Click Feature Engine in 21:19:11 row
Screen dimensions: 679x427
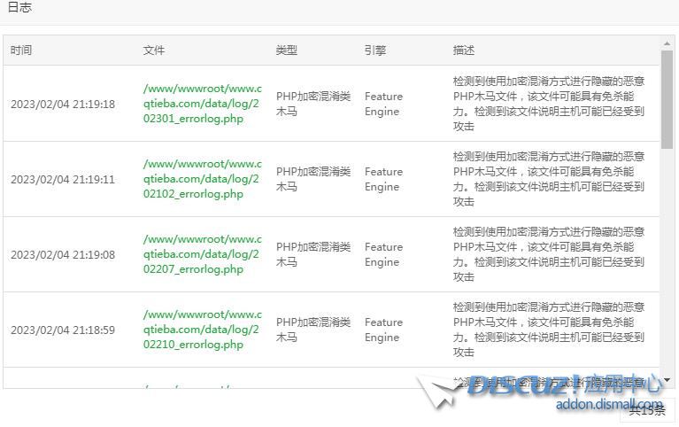[x=383, y=179]
